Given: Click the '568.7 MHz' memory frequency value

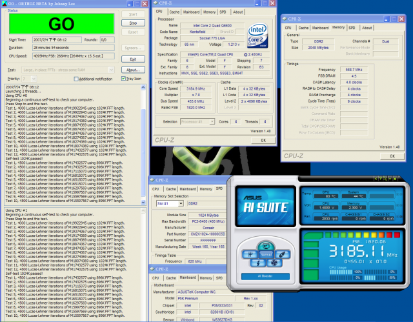Looking at the screenshot, I should coord(354,70).
